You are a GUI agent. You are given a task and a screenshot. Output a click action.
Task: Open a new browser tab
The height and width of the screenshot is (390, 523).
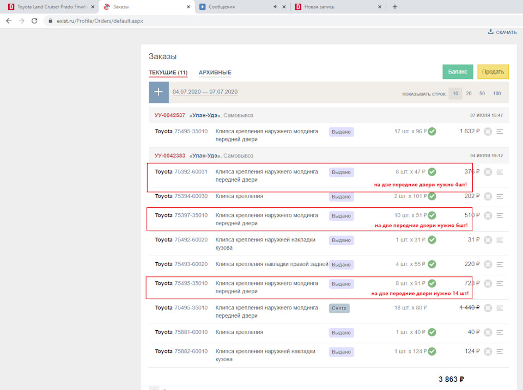395,7
